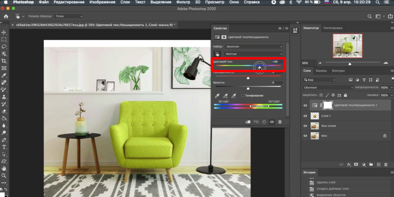Select the Dodge tool
Viewport: 394px width, 197px height.
pos(4,133)
